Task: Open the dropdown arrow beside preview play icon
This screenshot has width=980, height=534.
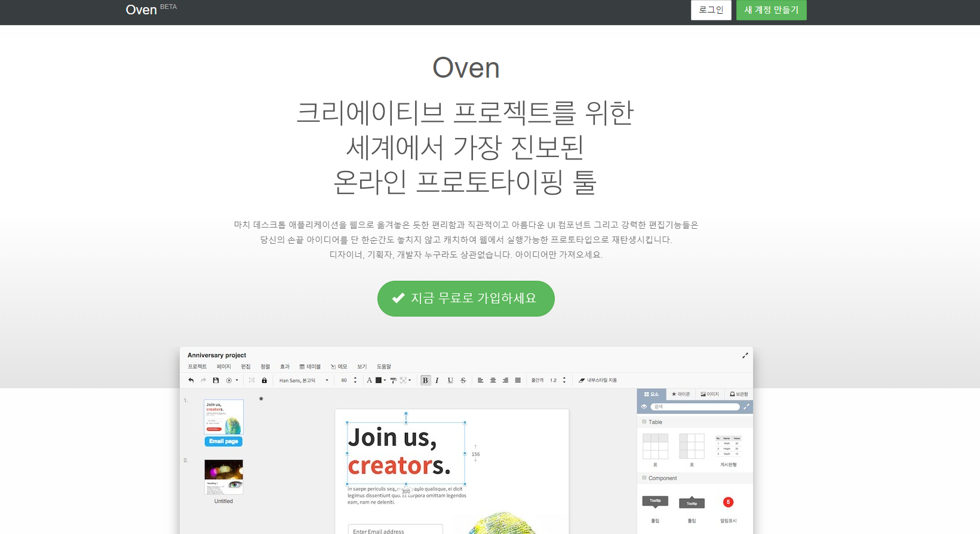Action: click(236, 380)
